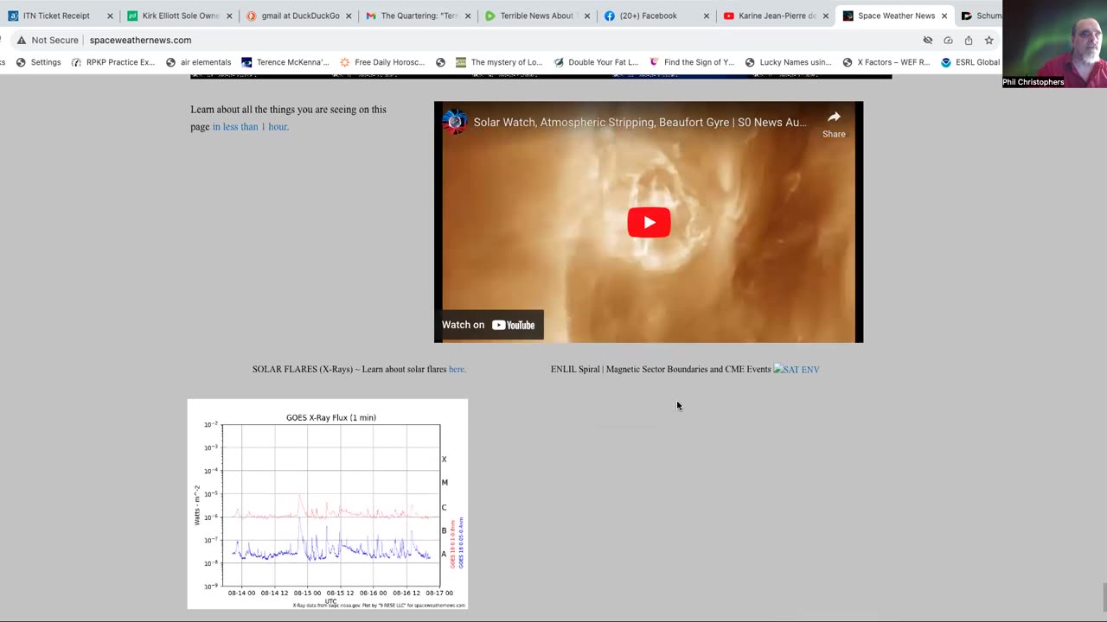Close the Space Weather News tab

coord(944,16)
